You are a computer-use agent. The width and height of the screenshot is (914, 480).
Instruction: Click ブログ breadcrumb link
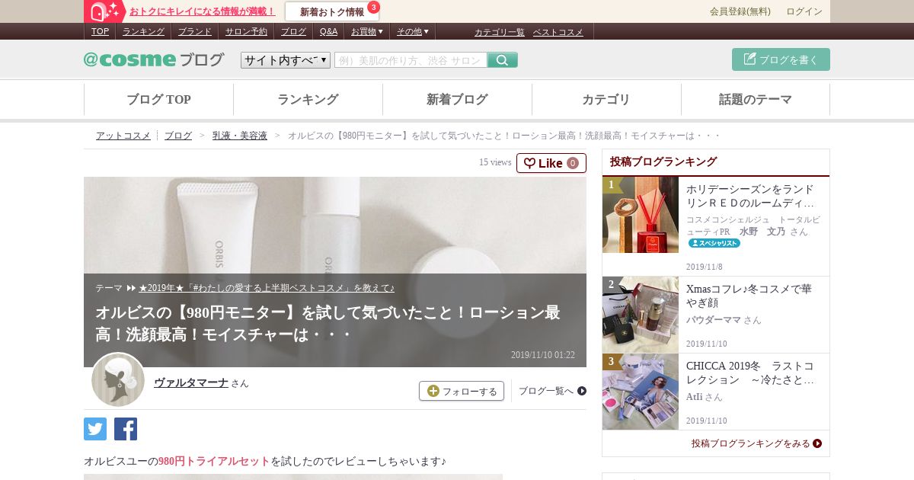178,136
